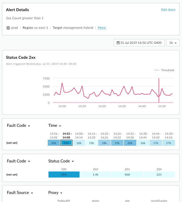Screen dimensions: 182x202
Task: Open the Status Code dimension dropdown
Action: point(61,161)
